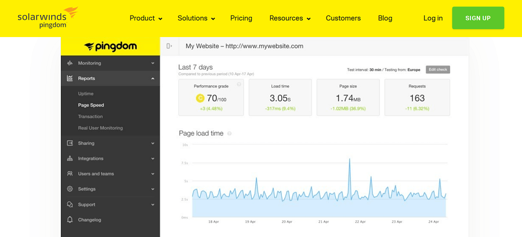Screen dimensions: 522x237
Task: Click the Test interval 30 min text
Action: tap(363, 70)
